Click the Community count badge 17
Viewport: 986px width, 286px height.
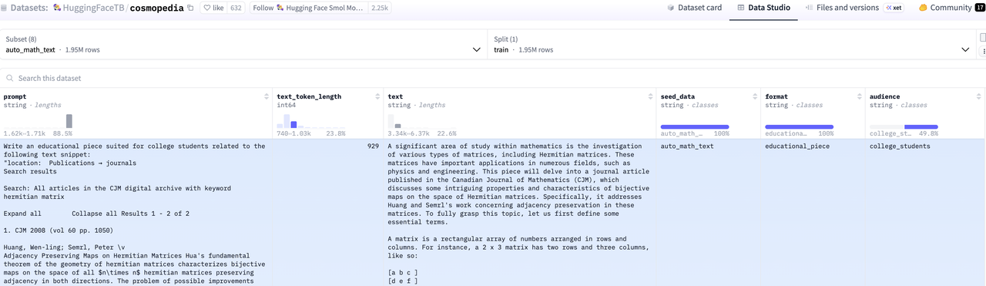pos(980,8)
